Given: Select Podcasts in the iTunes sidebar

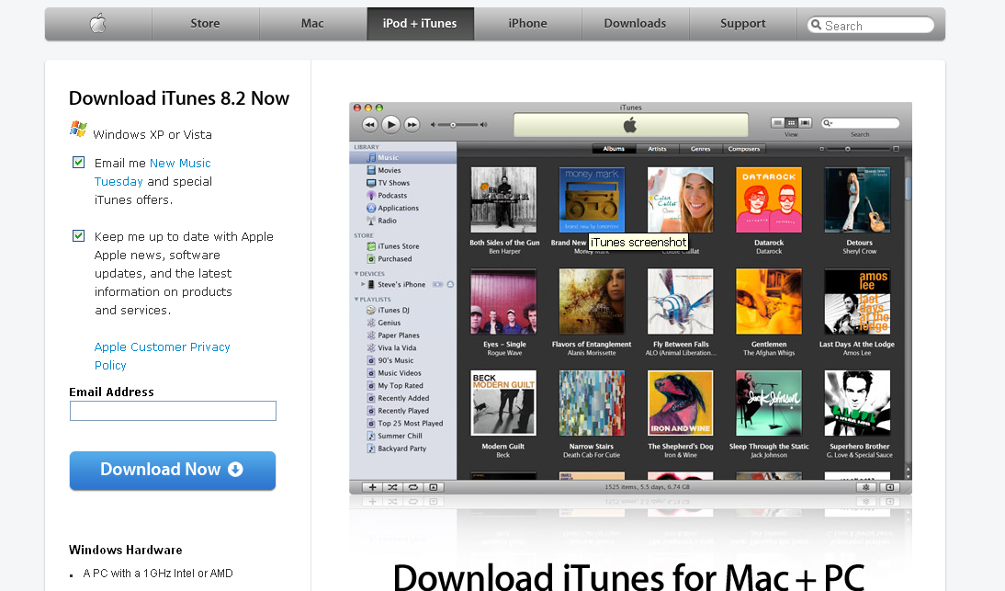Looking at the screenshot, I should click(x=403, y=196).
